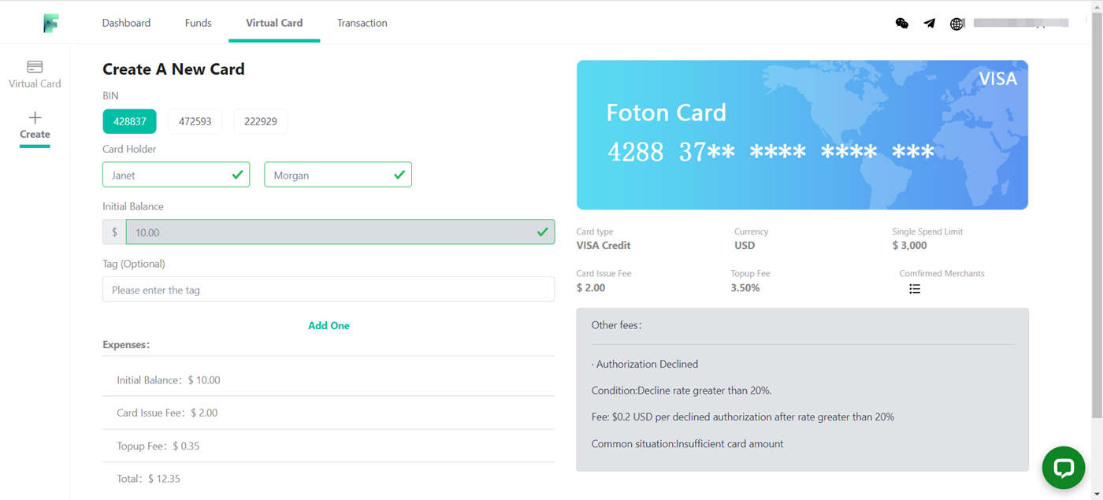Click the 'Total: $ 12.35' line

pos(149,478)
